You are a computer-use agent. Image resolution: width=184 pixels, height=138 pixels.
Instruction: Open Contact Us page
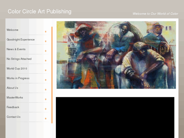coord(13,117)
